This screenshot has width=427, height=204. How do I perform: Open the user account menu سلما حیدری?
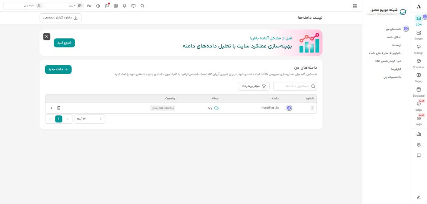click(x=23, y=6)
